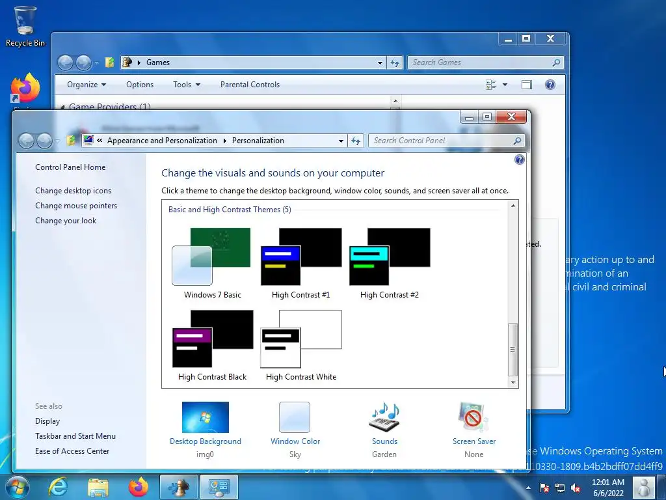
Task: Click Search Control Panel magnifier icon
Action: click(517, 141)
